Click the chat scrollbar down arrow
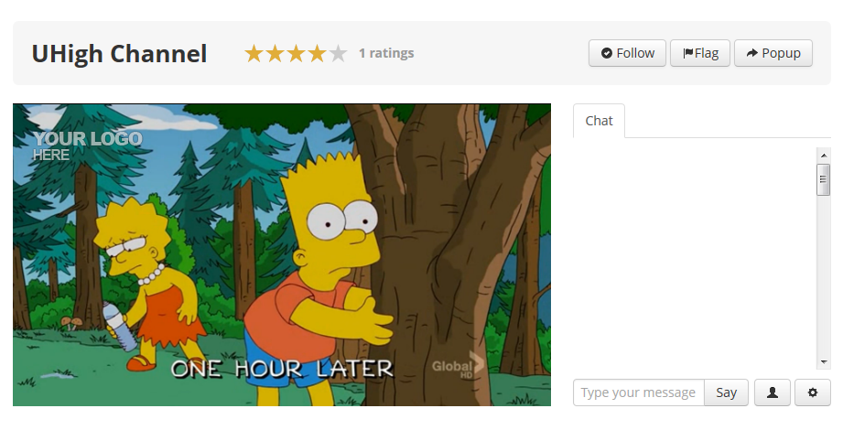The height and width of the screenshot is (430, 843). tap(823, 362)
